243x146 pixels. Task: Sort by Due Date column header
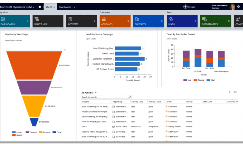click(232, 102)
